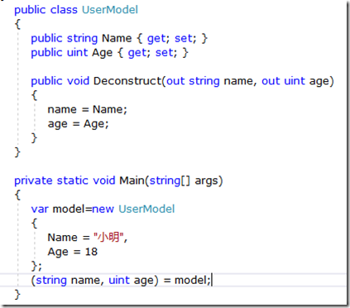Click the Name property identifier
The image size is (350, 308).
pos(117,38)
